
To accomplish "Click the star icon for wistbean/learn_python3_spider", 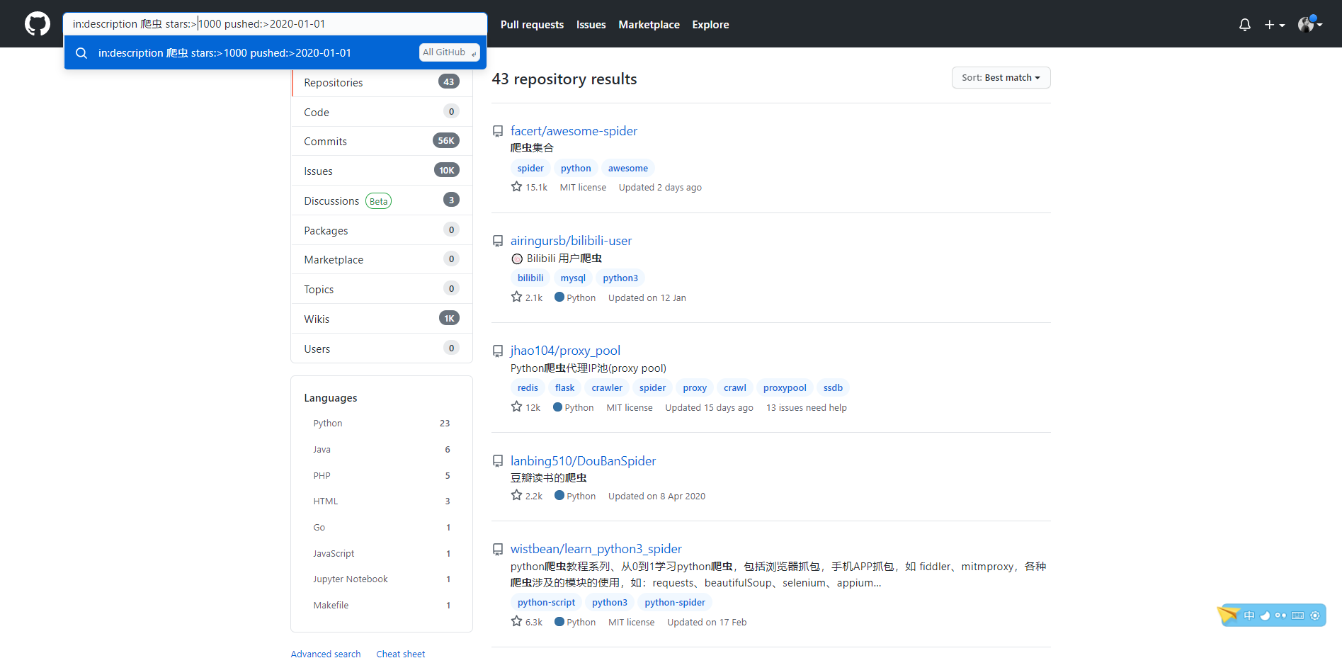I will coord(516,622).
